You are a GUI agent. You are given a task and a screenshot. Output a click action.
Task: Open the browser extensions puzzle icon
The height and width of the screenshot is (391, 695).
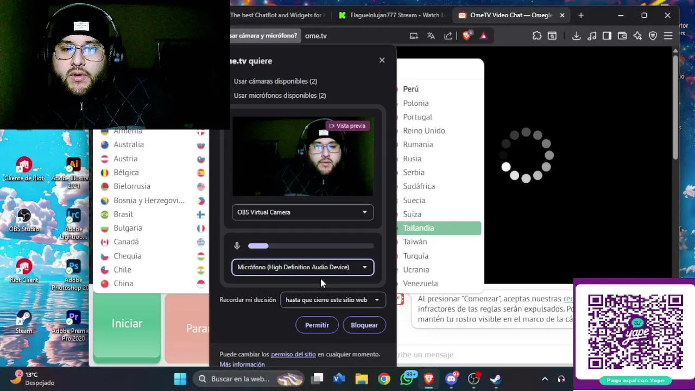point(537,36)
